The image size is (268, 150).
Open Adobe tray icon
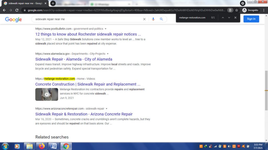pyautogui.click(x=239, y=146)
